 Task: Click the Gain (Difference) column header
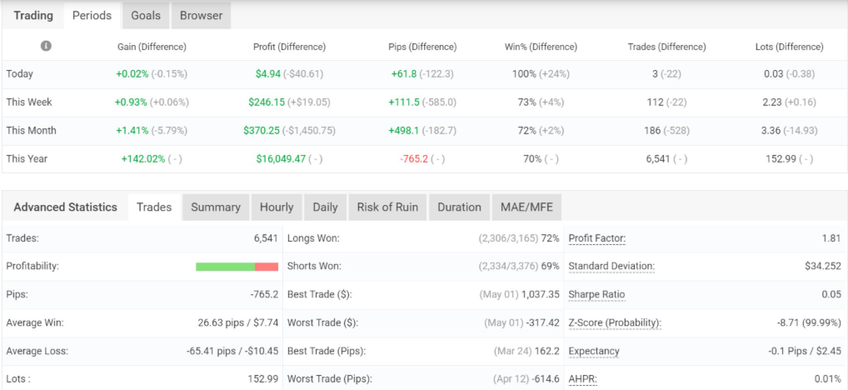tap(152, 47)
